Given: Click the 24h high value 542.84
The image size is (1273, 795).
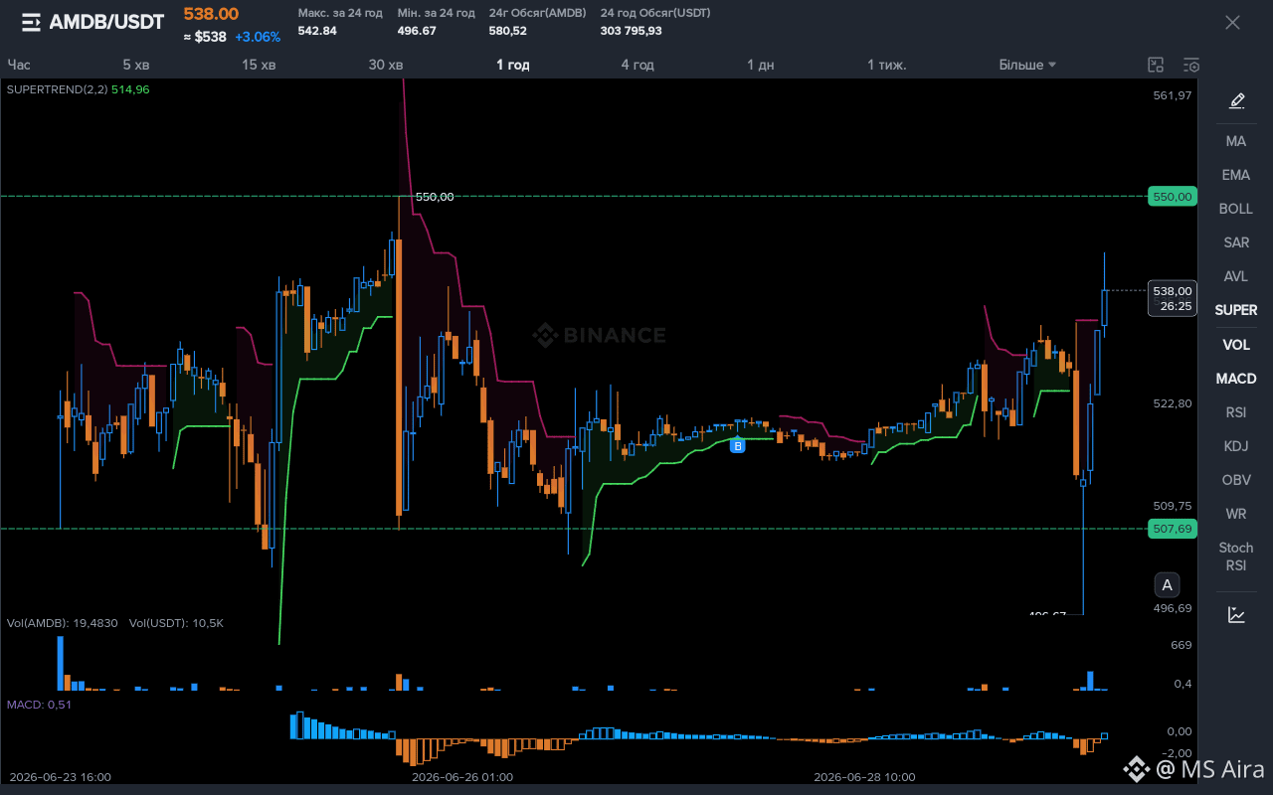Looking at the screenshot, I should (x=317, y=31).
